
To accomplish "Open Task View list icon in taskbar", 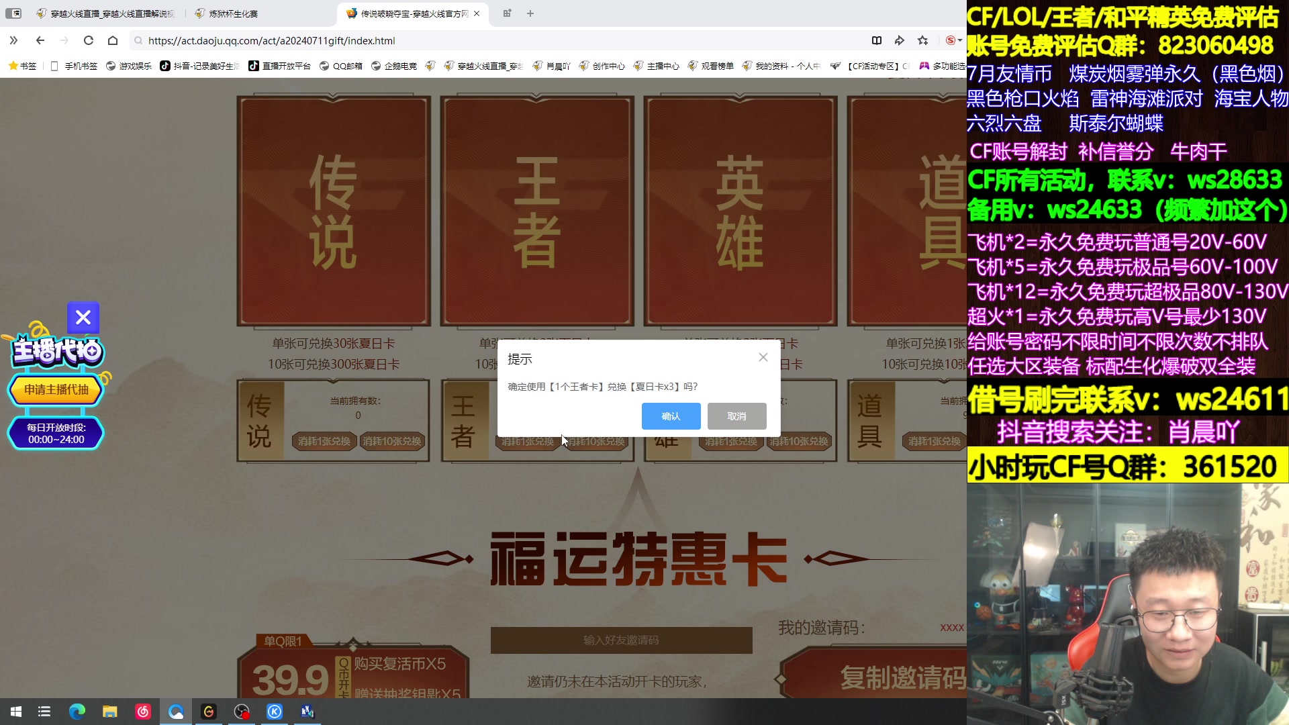I will tap(44, 712).
